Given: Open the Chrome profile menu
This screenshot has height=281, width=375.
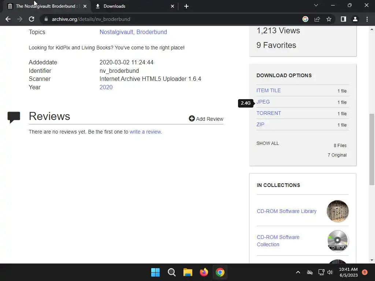Looking at the screenshot, I should [355, 19].
